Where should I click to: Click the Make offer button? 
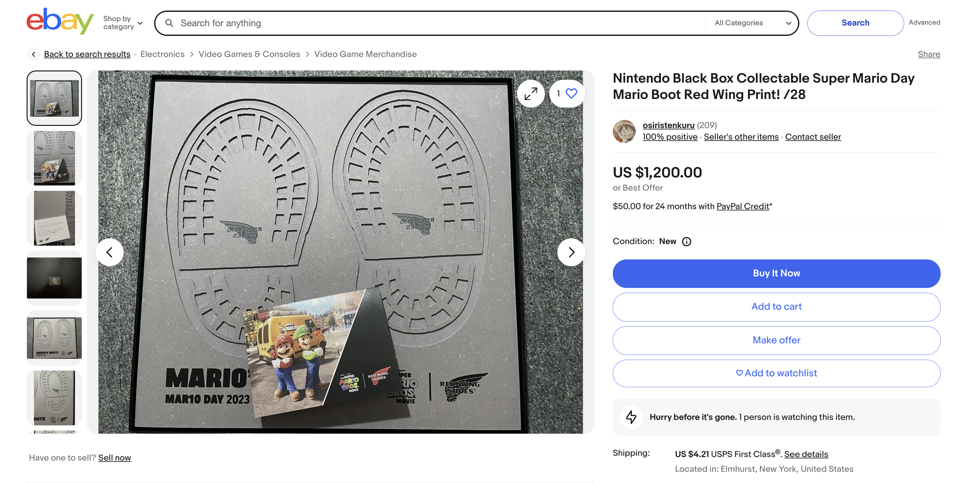tap(776, 340)
